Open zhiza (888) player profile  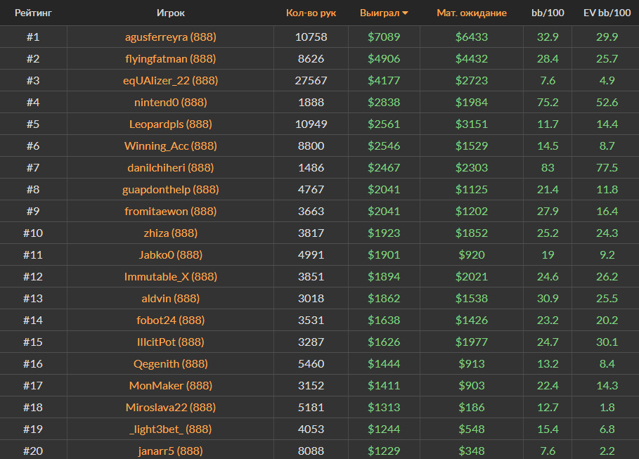[170, 233]
